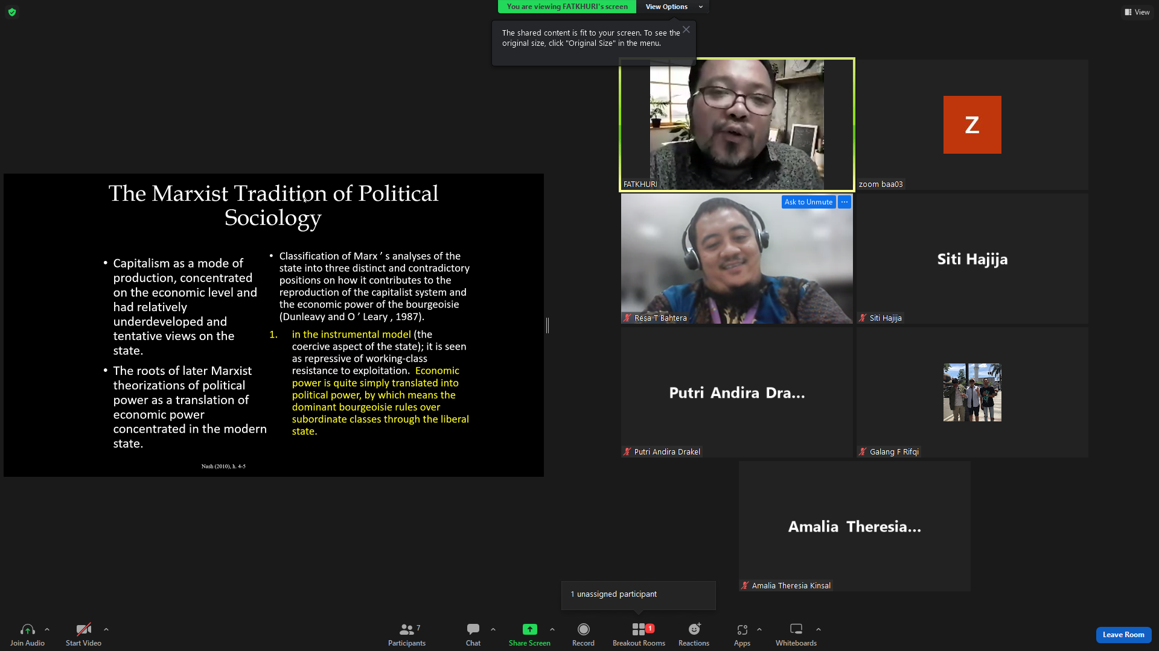
Task: Click the 'You are viewing FATKHURI's screen' banner
Action: pyautogui.click(x=567, y=7)
